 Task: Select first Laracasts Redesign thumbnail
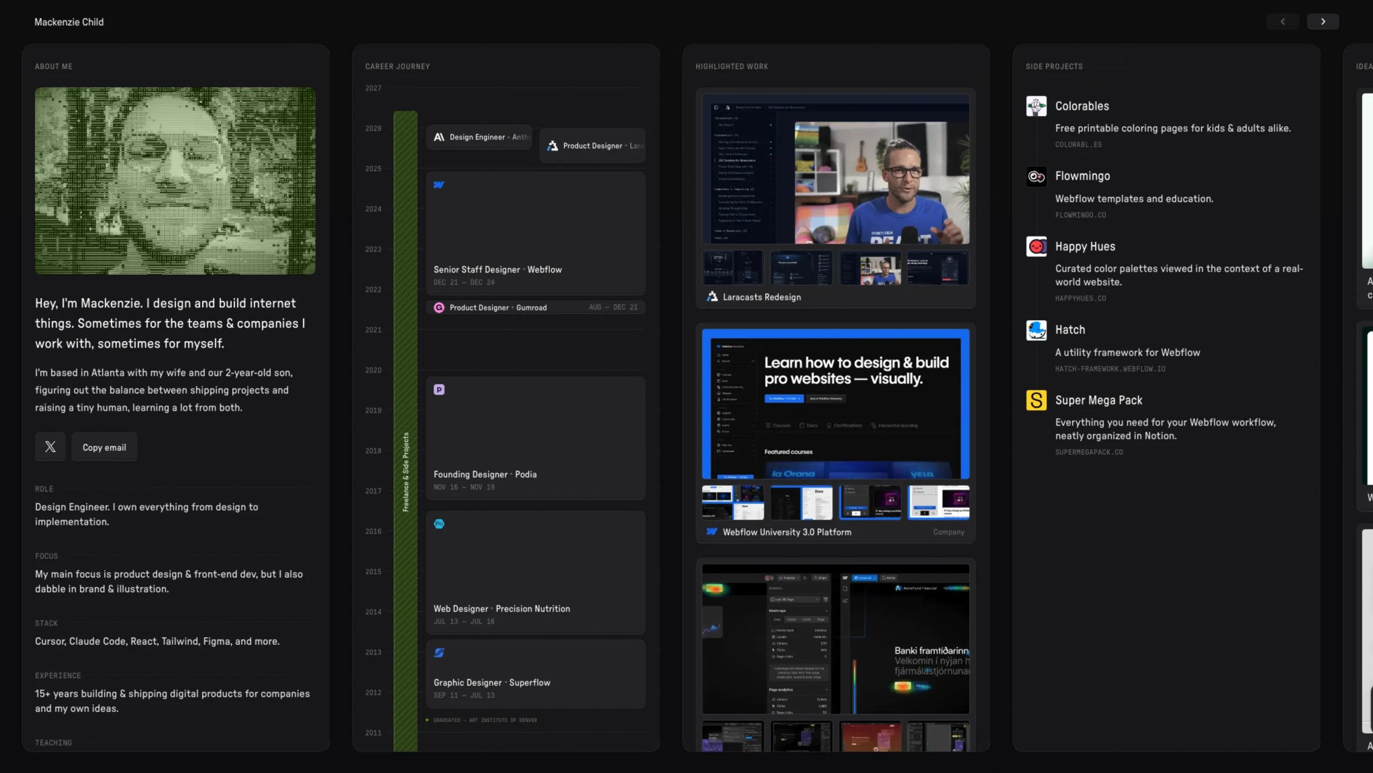pyautogui.click(x=733, y=268)
